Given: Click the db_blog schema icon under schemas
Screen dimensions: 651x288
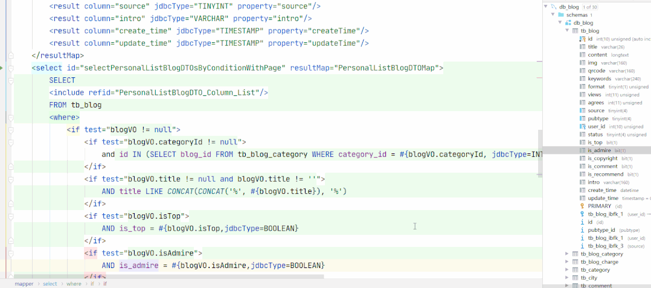Looking at the screenshot, I should point(568,23).
